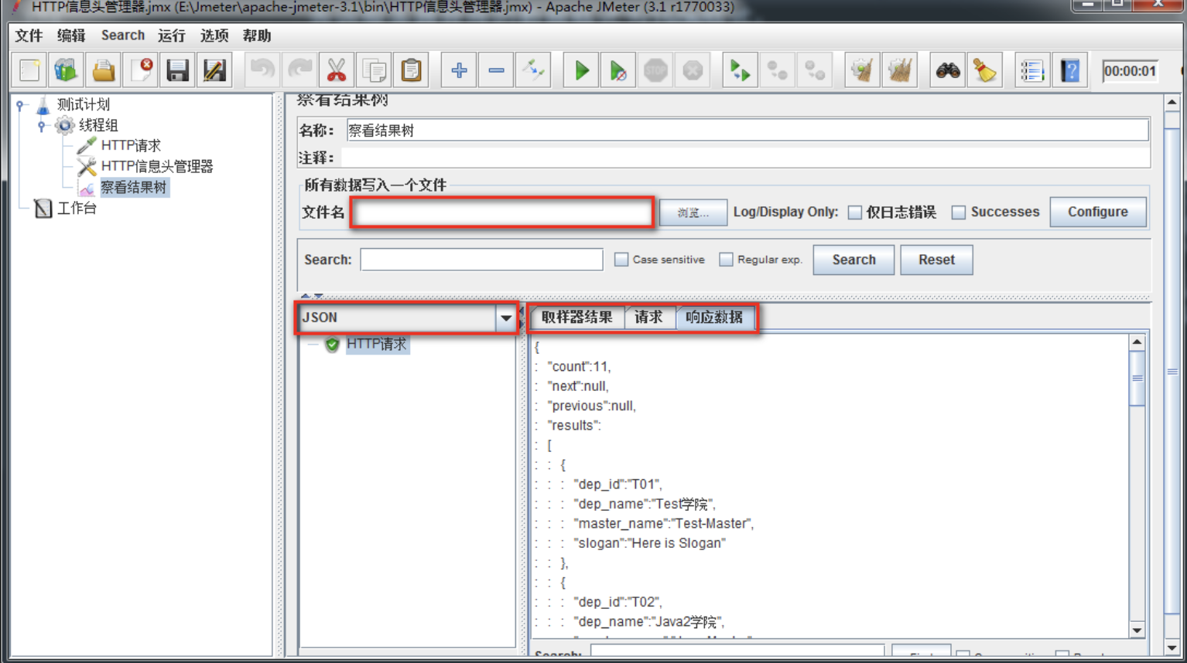Click the Copy icon in toolbar
1187x663 pixels.
pos(375,71)
